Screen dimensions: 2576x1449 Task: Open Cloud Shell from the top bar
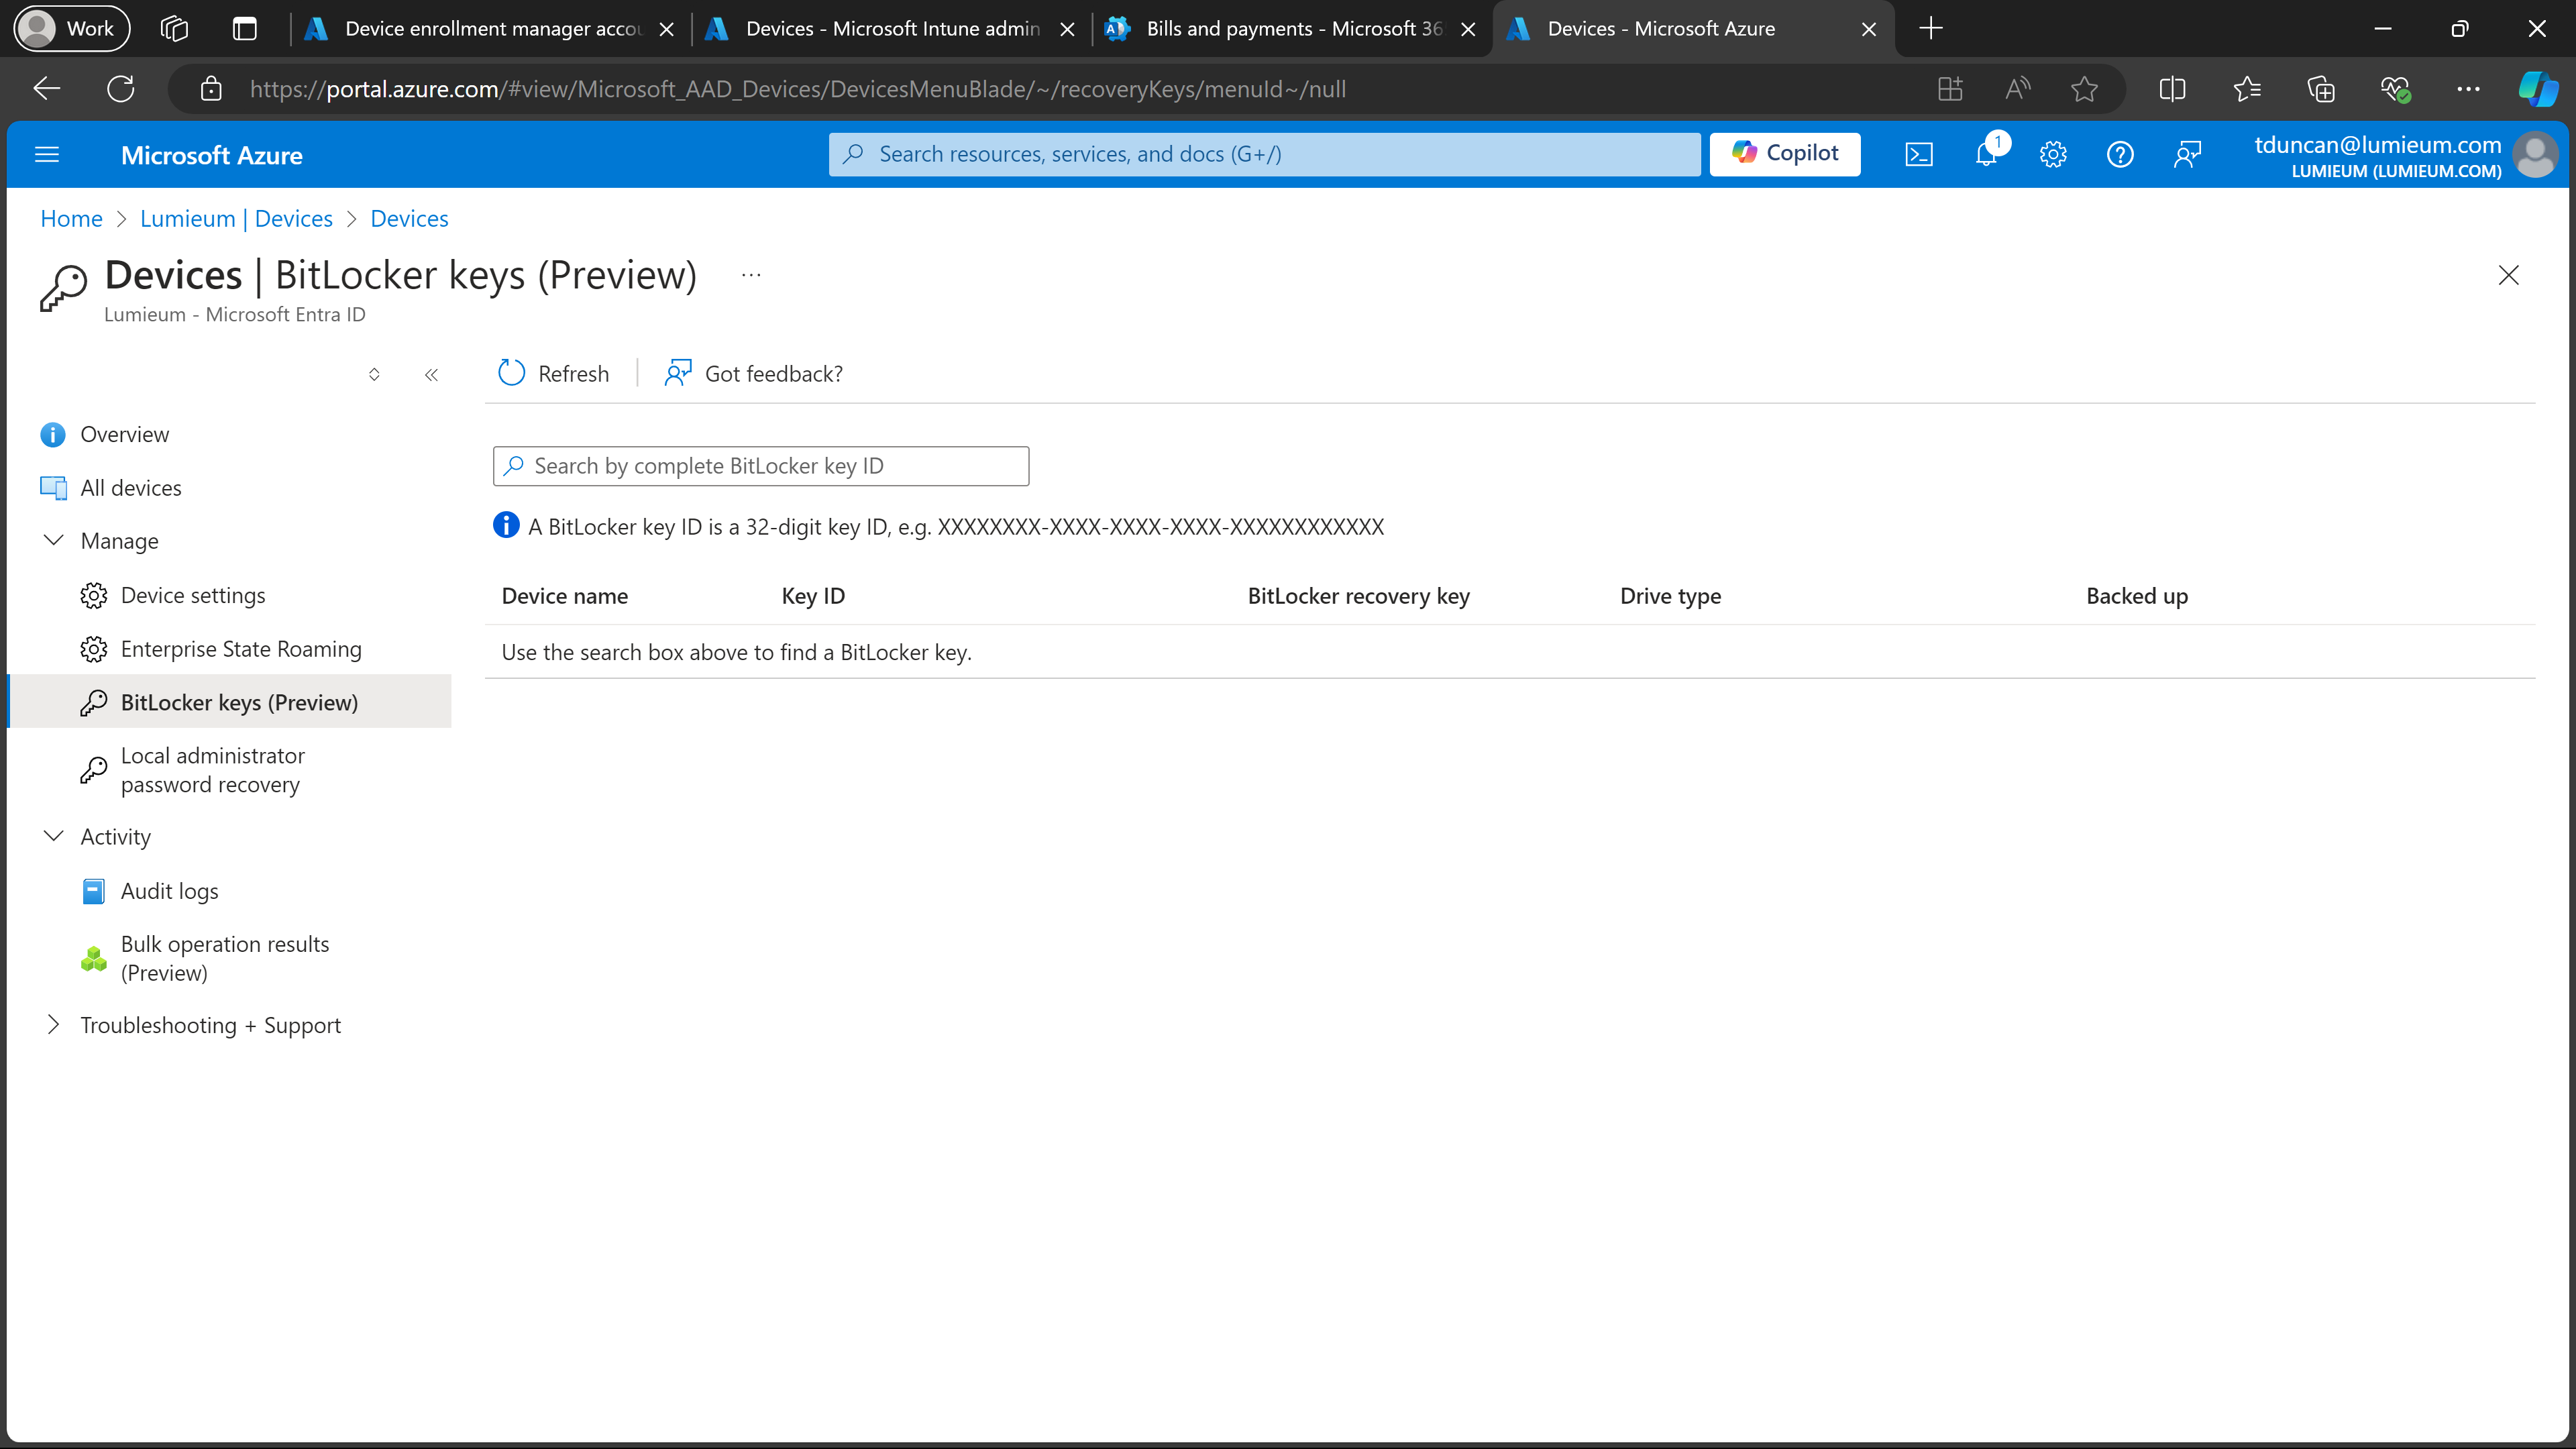[x=1919, y=154]
